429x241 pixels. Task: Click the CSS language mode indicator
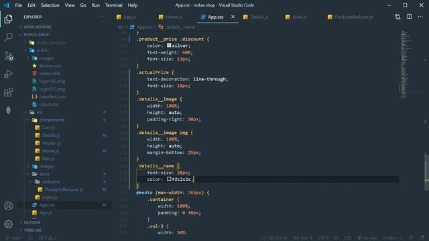pyautogui.click(x=347, y=238)
